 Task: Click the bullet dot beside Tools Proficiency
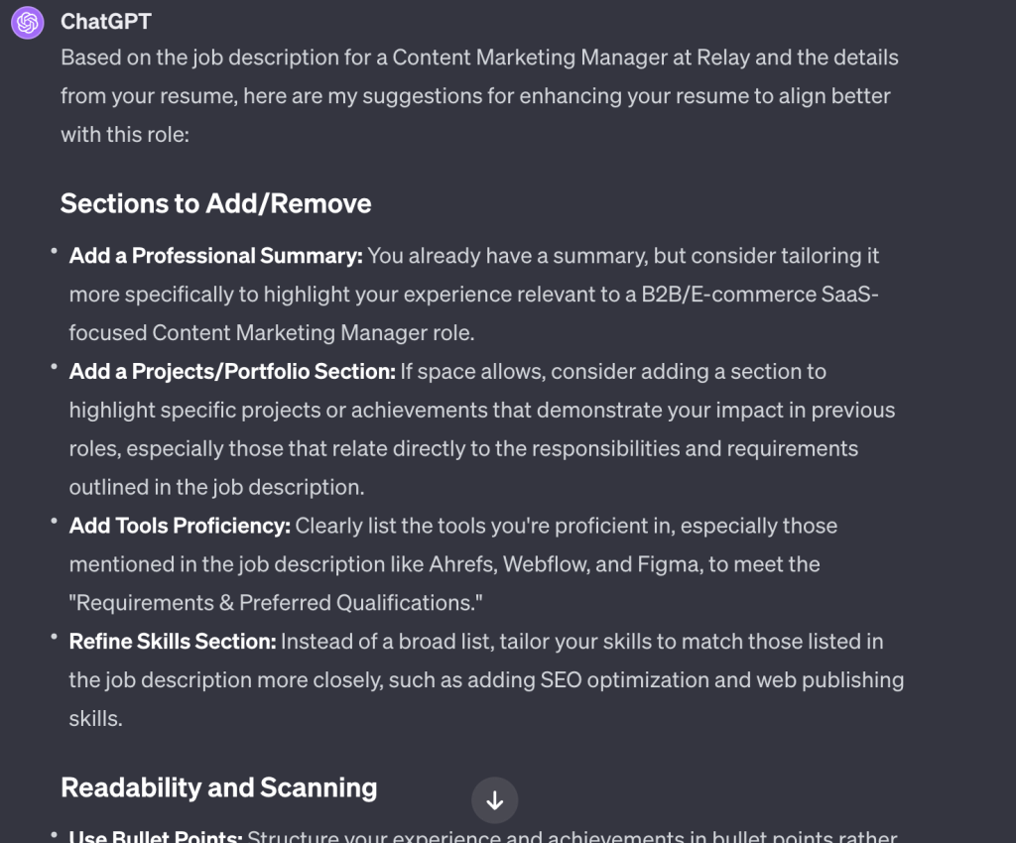click(x=54, y=523)
